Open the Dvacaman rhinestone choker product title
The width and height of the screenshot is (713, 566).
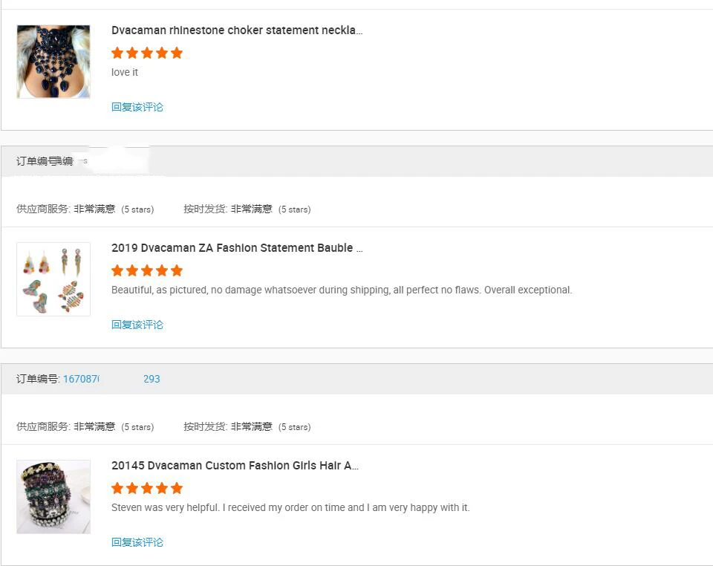[237, 30]
